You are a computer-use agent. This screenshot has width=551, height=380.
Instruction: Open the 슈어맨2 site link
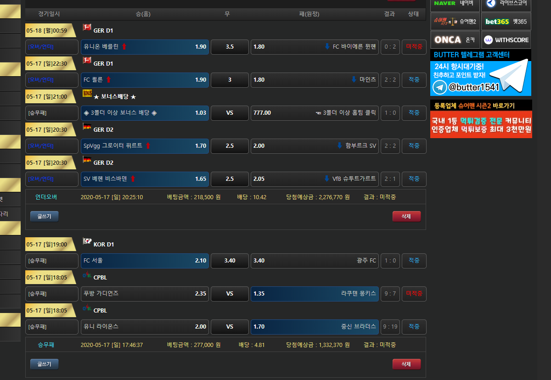coord(455,21)
